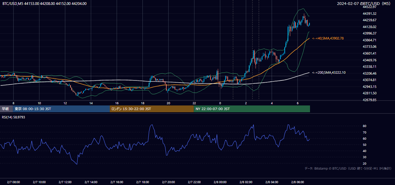The height and width of the screenshot is (185, 395).
Task: Click the 42679.85 bottom price label
Action: (x=369, y=100)
